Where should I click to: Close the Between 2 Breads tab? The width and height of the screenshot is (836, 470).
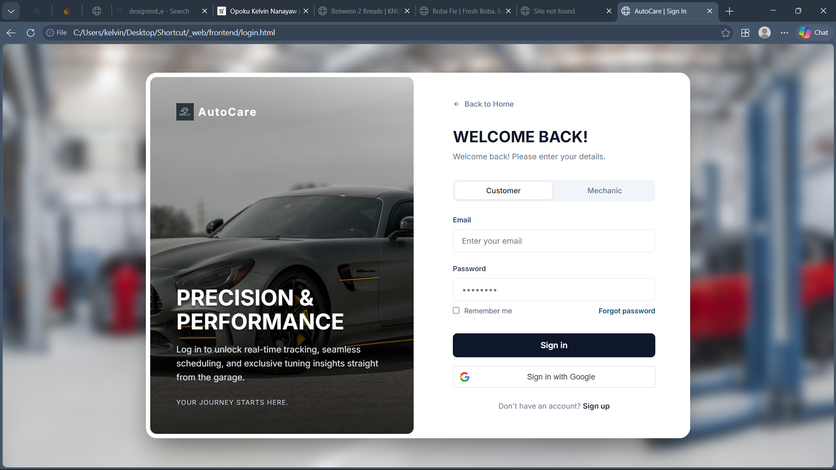click(x=407, y=11)
